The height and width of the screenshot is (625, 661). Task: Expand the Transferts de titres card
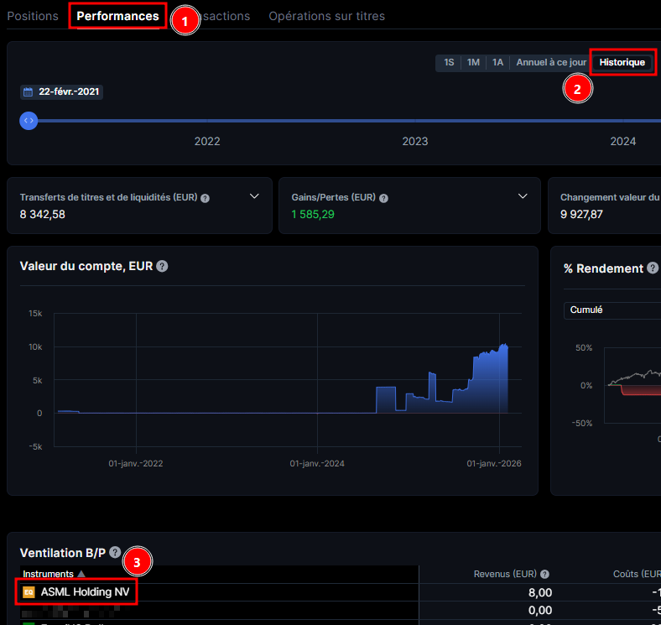tap(255, 196)
